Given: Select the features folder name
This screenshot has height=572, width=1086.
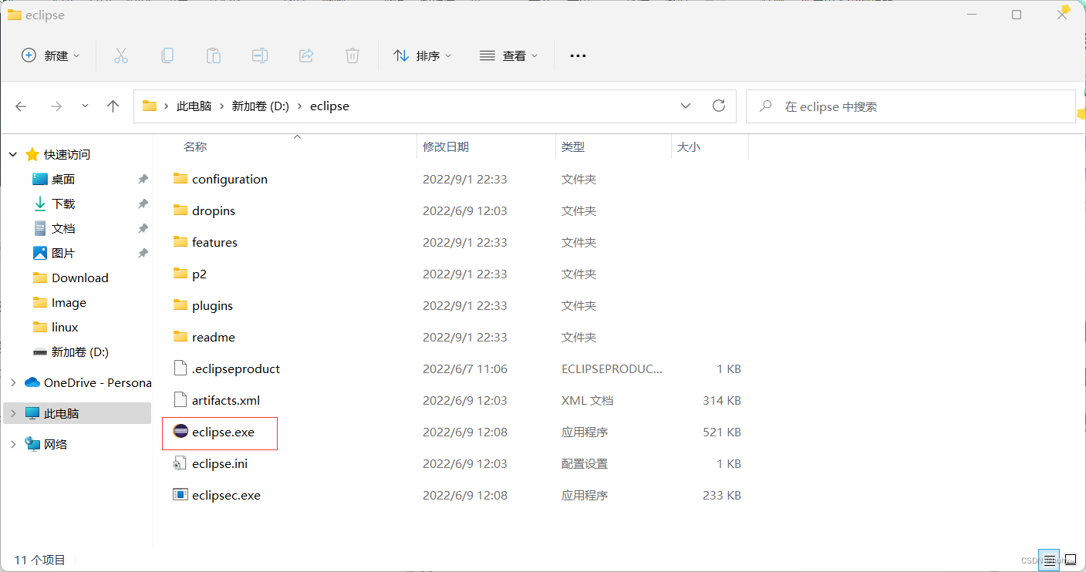Looking at the screenshot, I should 214,242.
